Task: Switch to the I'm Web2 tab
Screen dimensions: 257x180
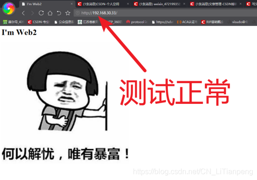Action: (47, 4)
